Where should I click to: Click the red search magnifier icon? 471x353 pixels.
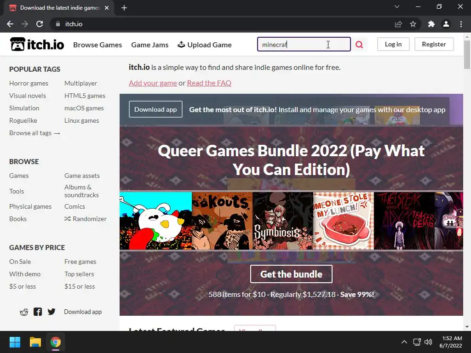(x=359, y=45)
